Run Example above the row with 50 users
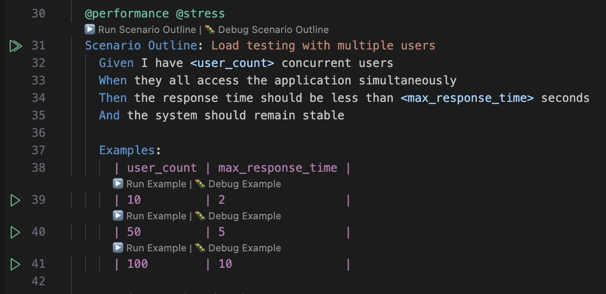 [x=150, y=216]
